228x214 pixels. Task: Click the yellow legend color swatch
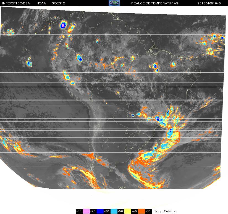(128, 211)
